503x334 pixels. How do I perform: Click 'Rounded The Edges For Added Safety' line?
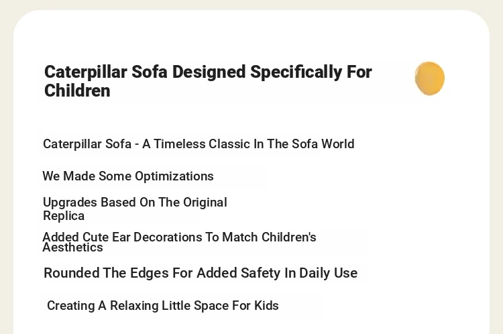click(x=201, y=273)
